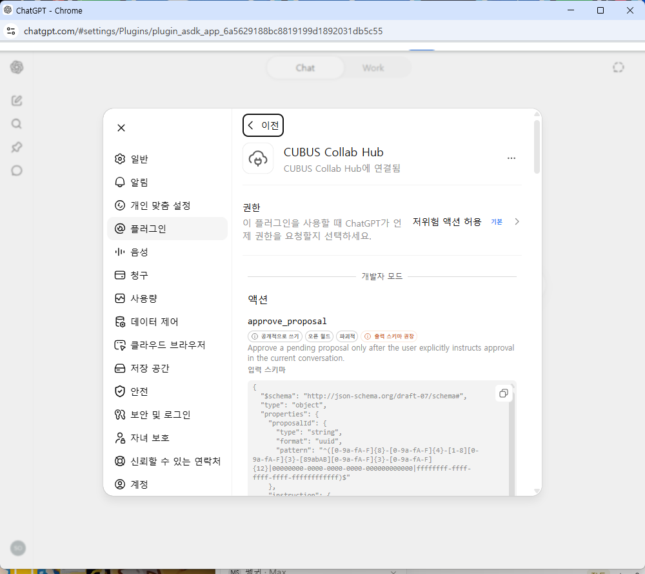Open the 계정 settings section
This screenshot has height=574, width=645.
tap(167, 484)
